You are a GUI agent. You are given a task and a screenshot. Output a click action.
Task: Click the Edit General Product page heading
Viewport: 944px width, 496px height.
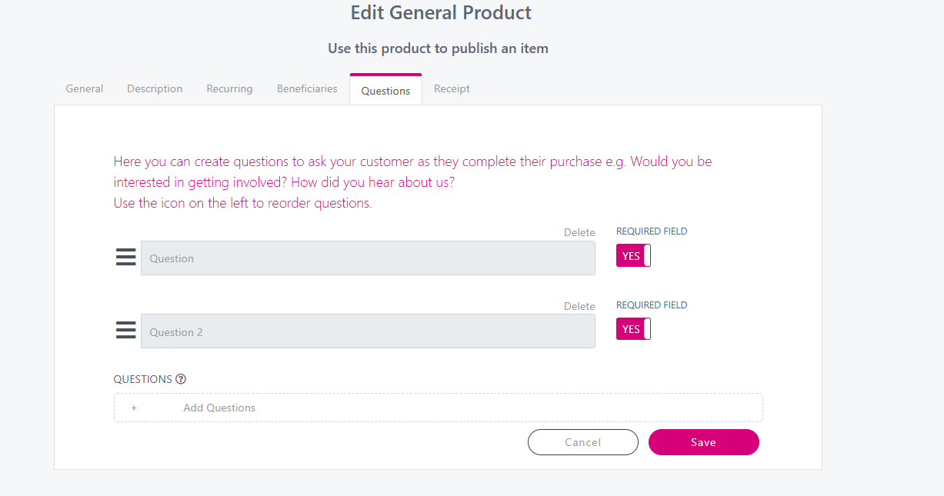coord(441,13)
